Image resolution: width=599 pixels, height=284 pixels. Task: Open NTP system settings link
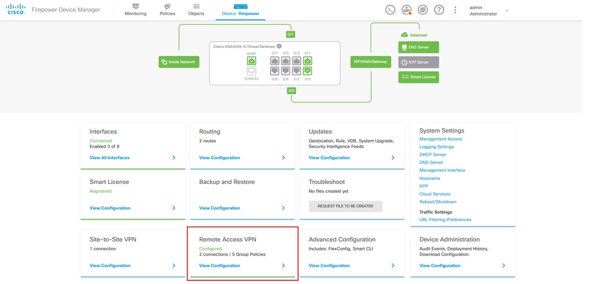click(424, 186)
